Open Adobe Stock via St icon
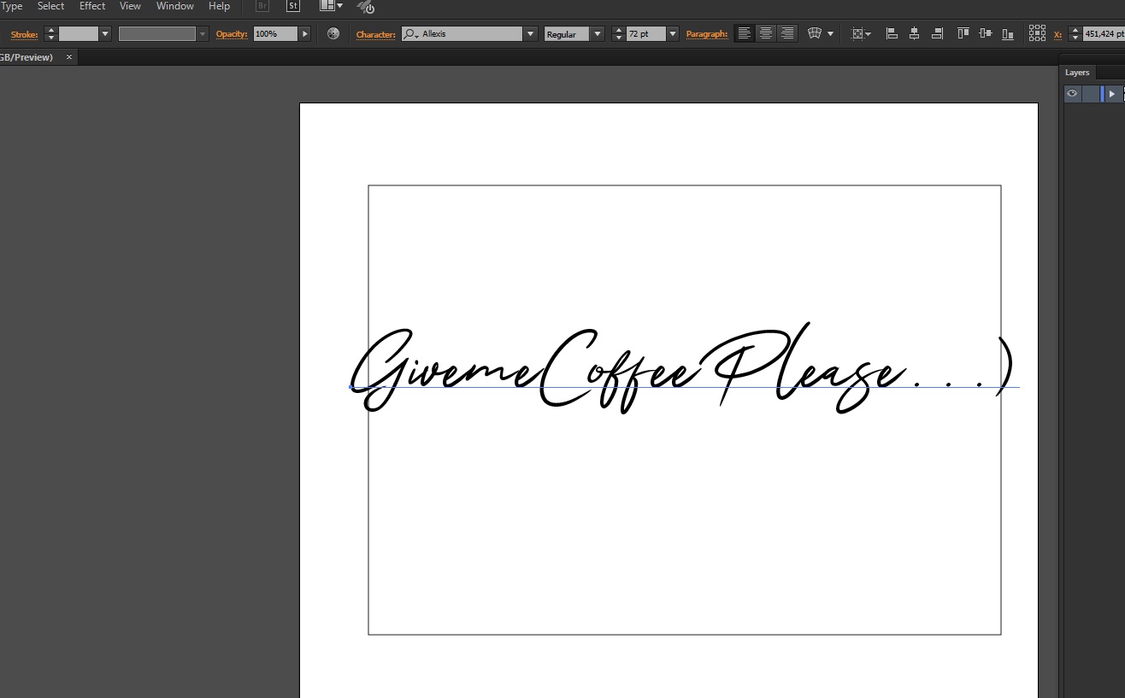1125x698 pixels. click(x=293, y=6)
